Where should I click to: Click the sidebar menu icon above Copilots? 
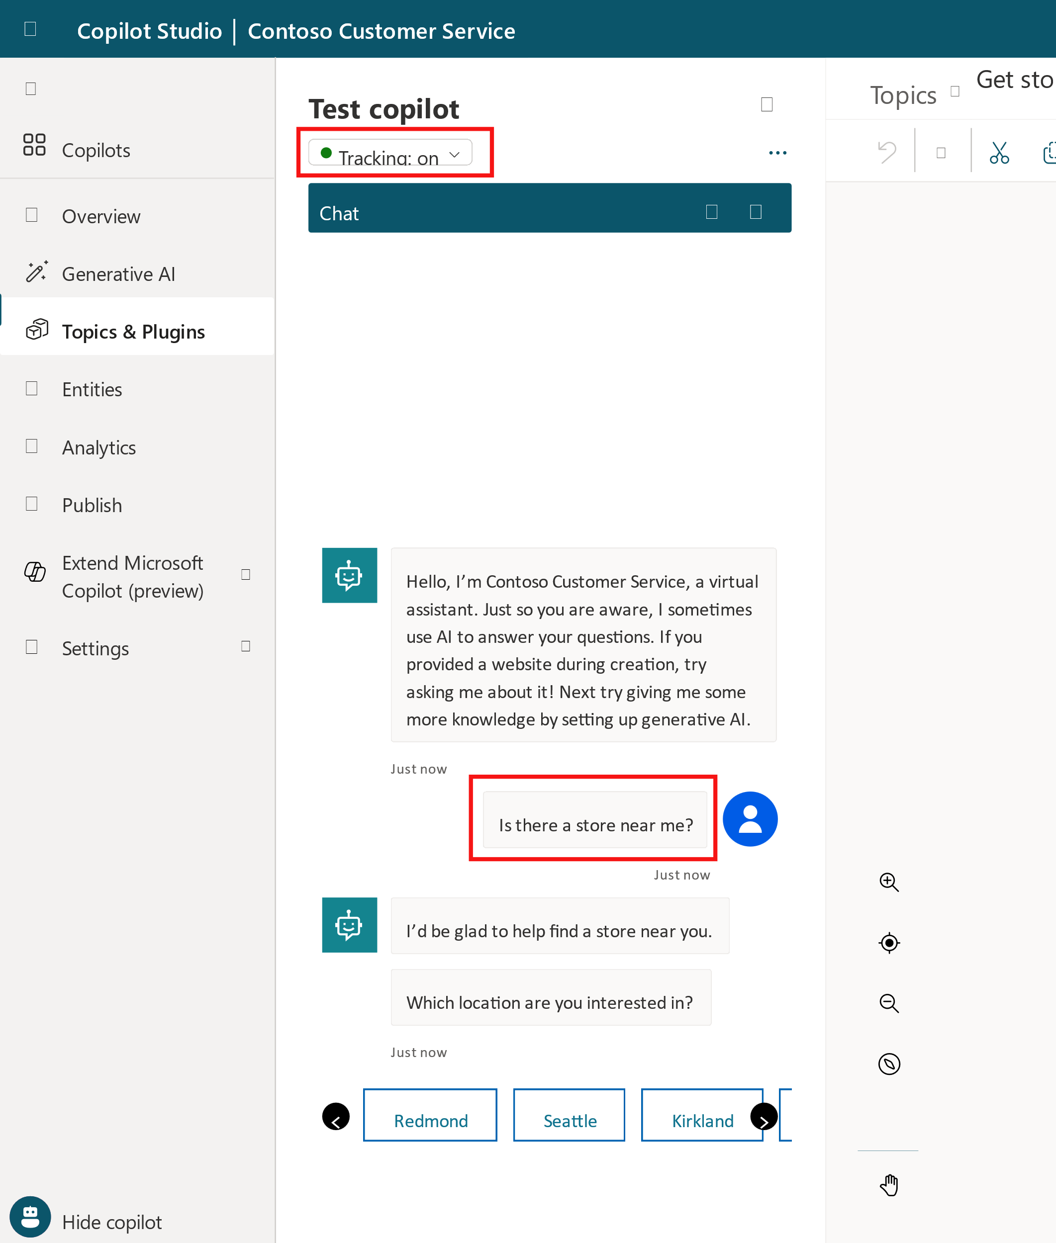click(x=31, y=89)
